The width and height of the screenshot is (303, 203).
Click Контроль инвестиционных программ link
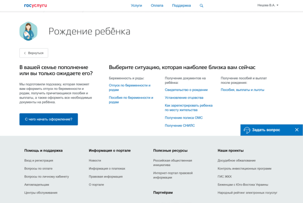[x=244, y=168]
